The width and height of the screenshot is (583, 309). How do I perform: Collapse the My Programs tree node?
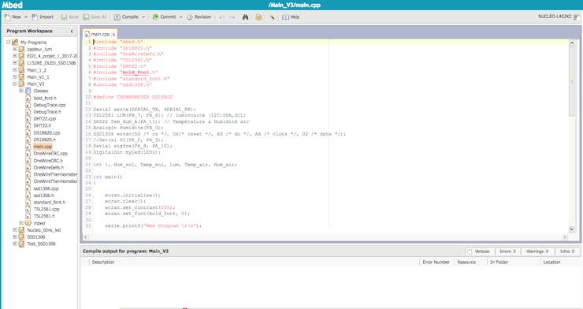pos(8,43)
